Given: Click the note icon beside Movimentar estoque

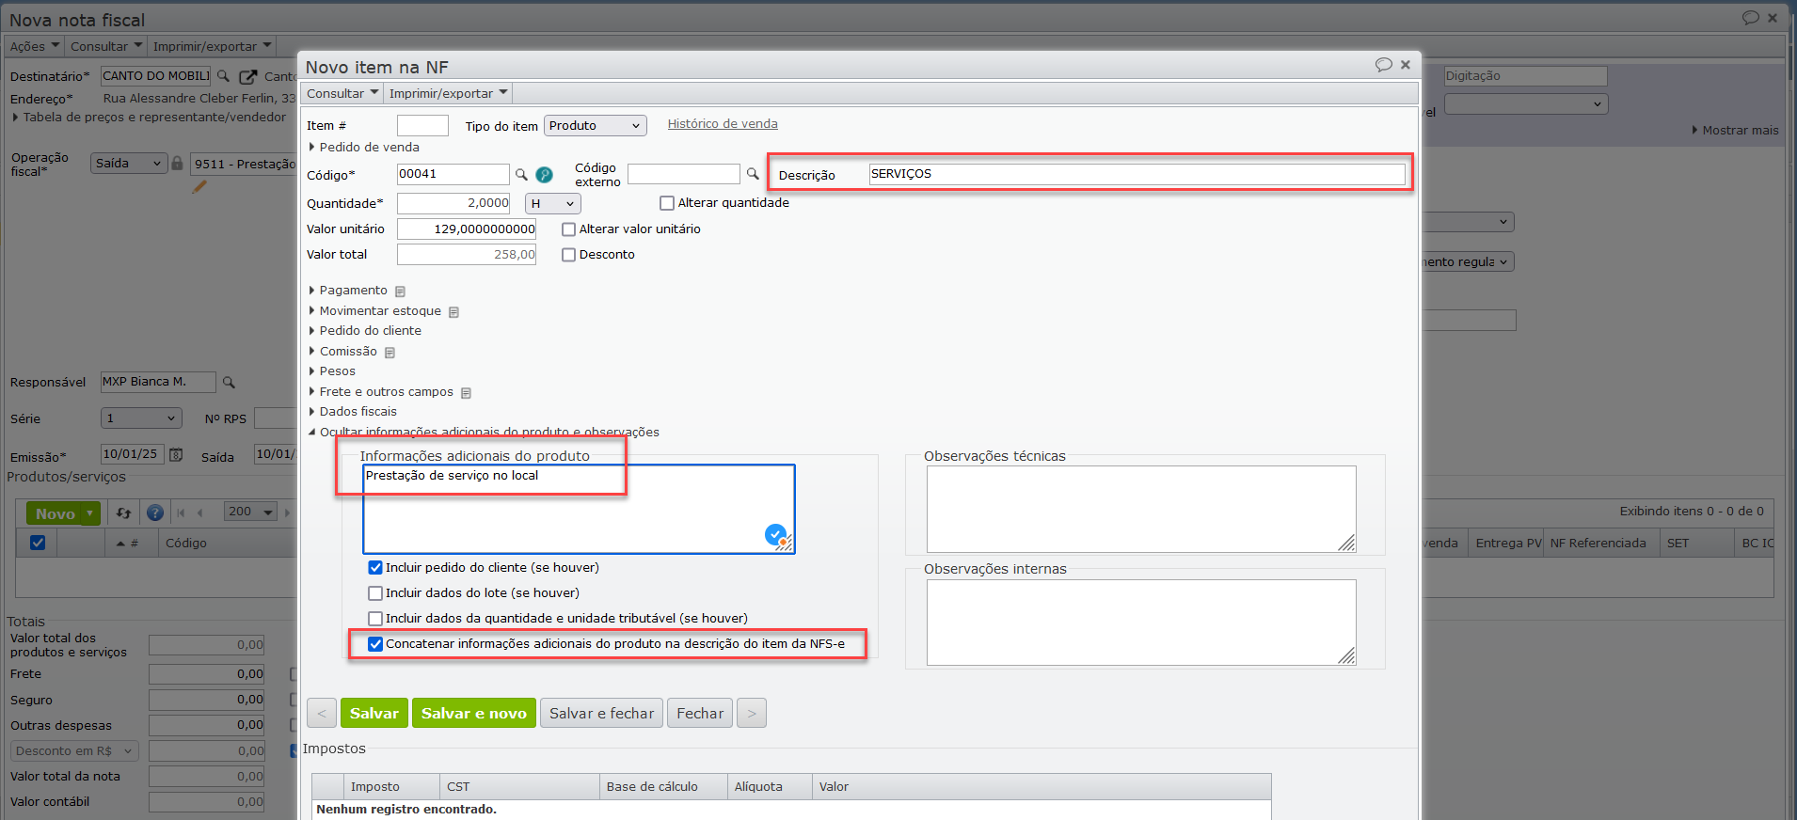Looking at the screenshot, I should 453,312.
